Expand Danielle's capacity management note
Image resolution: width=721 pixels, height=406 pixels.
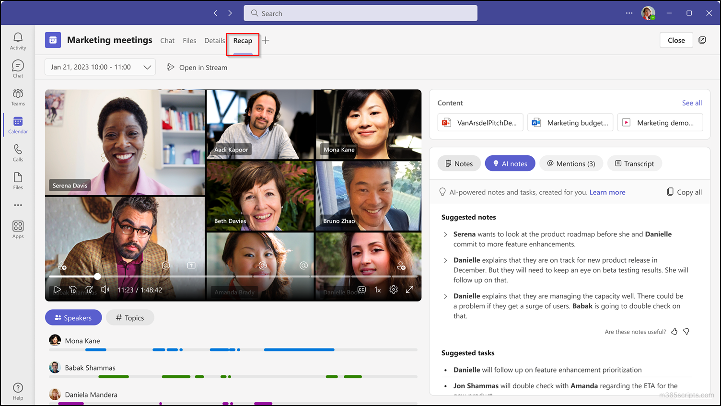tap(445, 296)
